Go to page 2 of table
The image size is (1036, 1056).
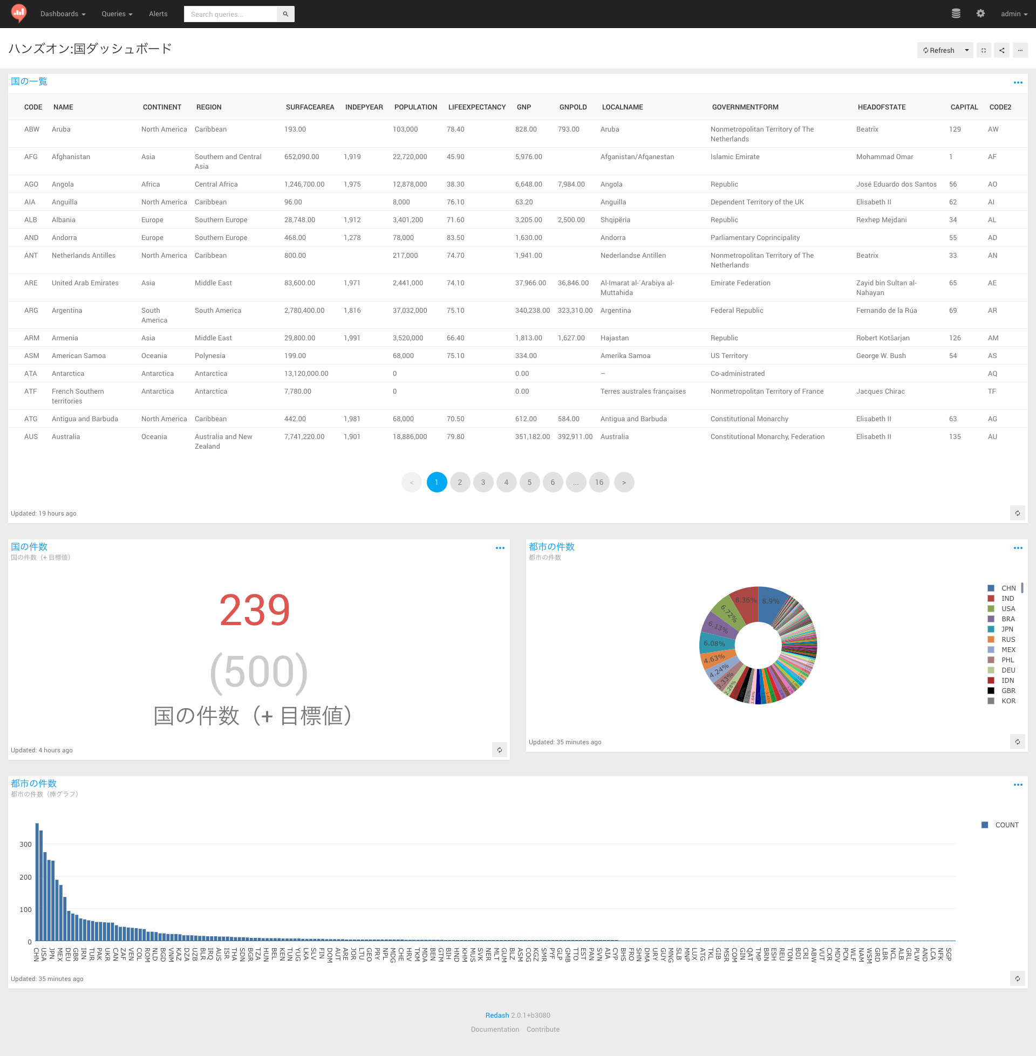click(x=459, y=482)
